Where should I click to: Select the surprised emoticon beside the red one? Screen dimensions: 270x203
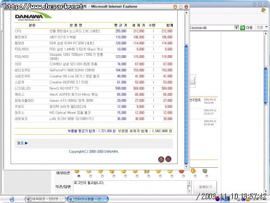coord(193,171)
